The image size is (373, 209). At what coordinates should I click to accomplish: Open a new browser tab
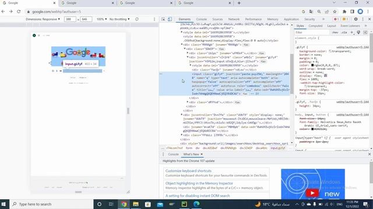(x=239, y=3)
